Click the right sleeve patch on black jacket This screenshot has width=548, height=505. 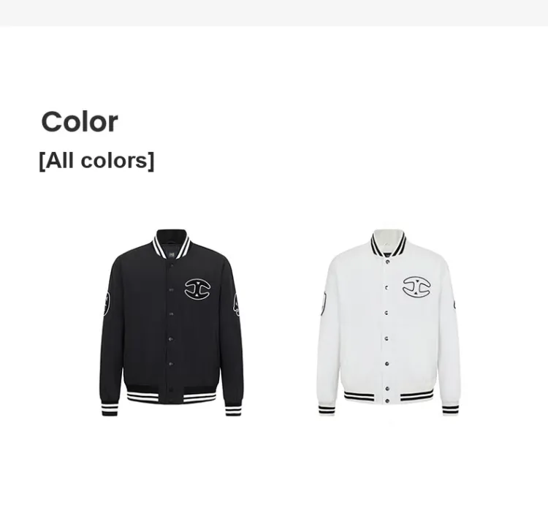(x=236, y=305)
